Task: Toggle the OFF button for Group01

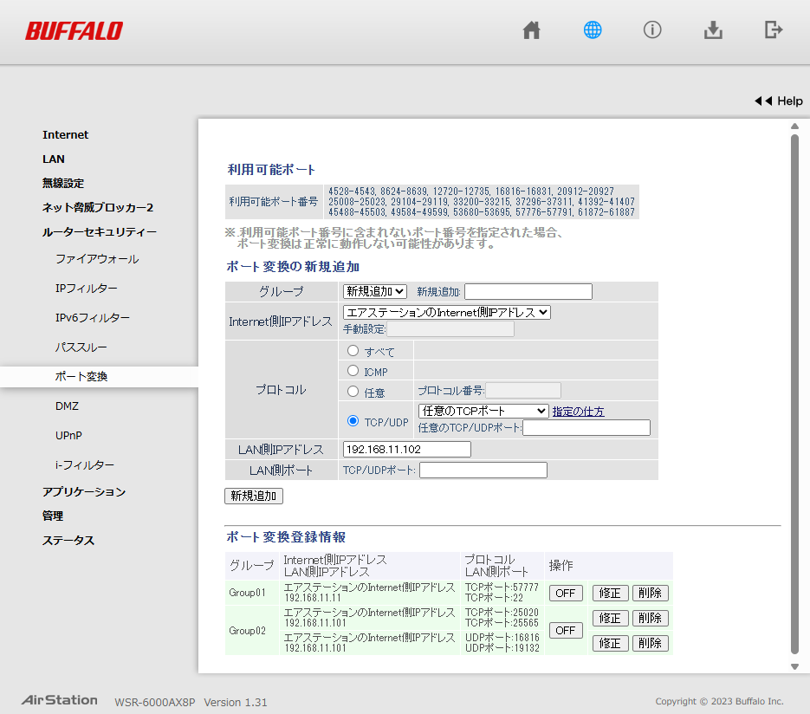Action: click(566, 593)
